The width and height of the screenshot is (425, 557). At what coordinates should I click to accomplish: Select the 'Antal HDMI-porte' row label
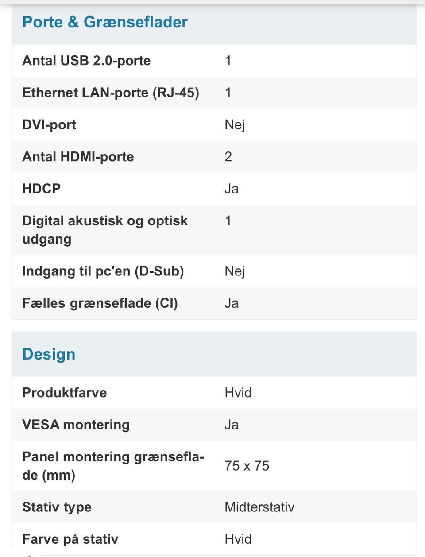[x=78, y=157]
